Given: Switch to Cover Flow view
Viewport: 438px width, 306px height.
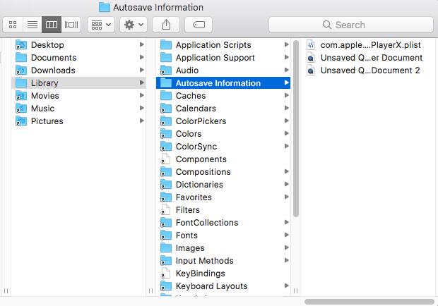Looking at the screenshot, I should click(71, 25).
